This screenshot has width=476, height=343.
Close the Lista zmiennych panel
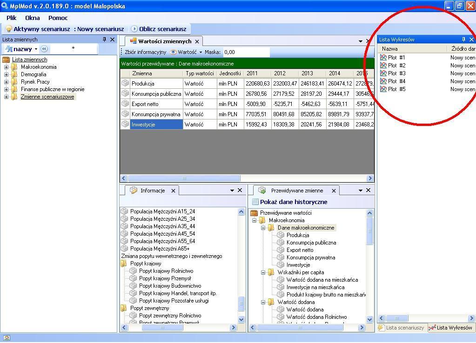112,40
